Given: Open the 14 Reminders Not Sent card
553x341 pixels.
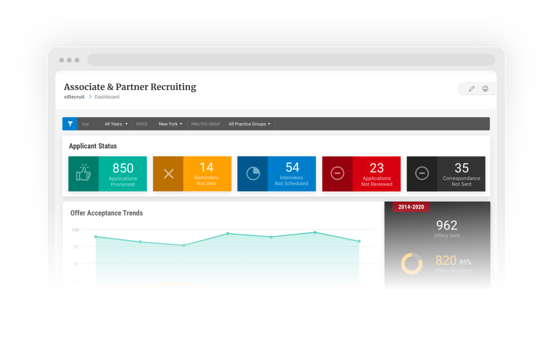Looking at the screenshot, I should click(x=192, y=174).
